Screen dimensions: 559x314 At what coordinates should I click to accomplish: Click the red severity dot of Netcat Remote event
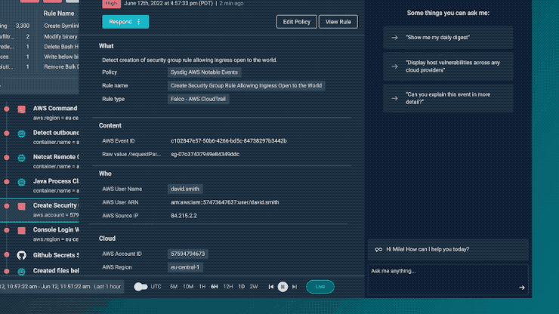click(x=7, y=158)
